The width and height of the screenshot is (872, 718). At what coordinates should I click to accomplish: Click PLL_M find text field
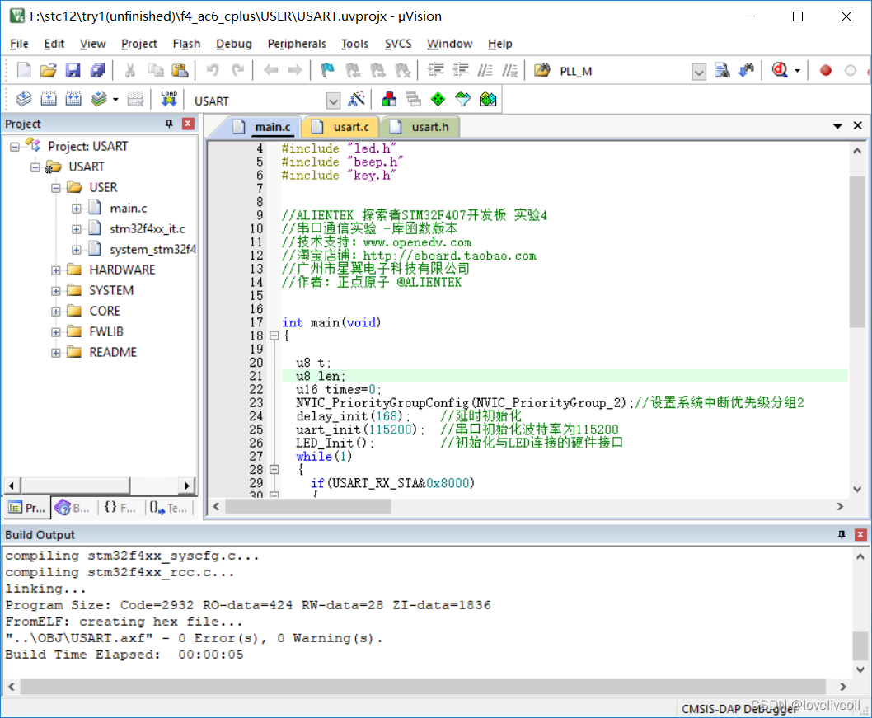click(624, 71)
